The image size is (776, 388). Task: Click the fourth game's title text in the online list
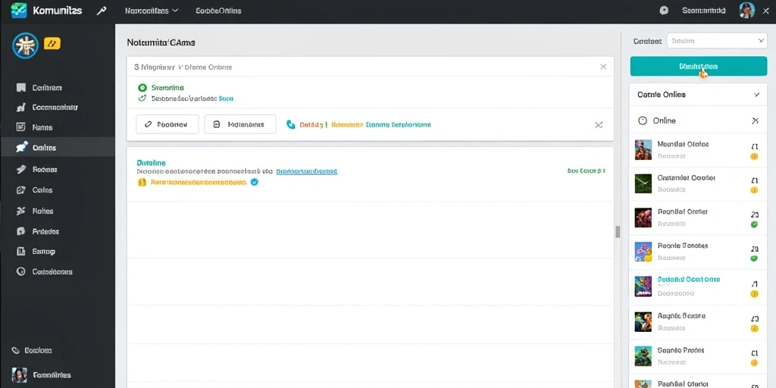(683, 246)
